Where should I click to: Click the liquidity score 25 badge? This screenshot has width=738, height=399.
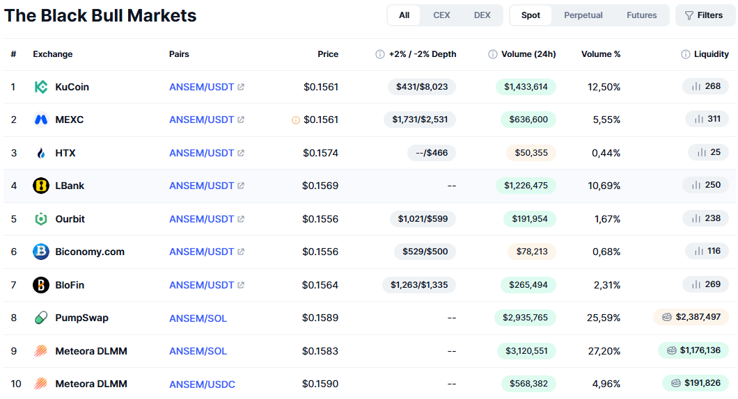[708, 152]
